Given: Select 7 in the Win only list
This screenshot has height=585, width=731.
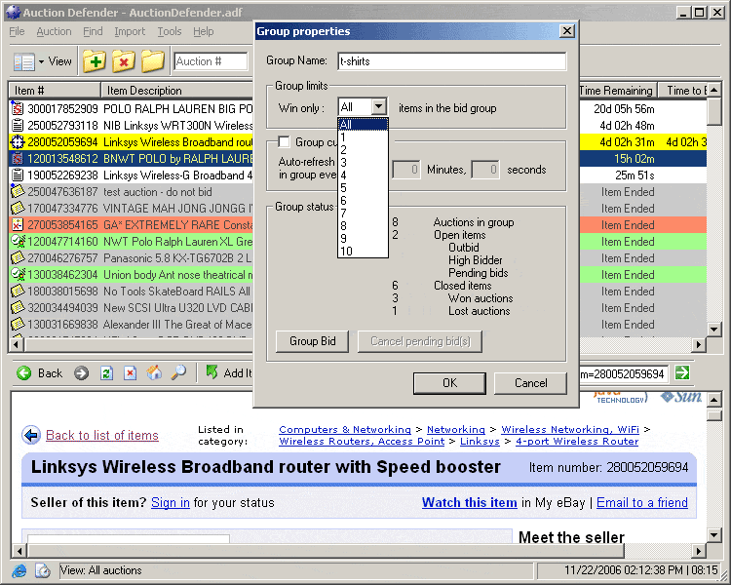Looking at the screenshot, I should [x=363, y=214].
